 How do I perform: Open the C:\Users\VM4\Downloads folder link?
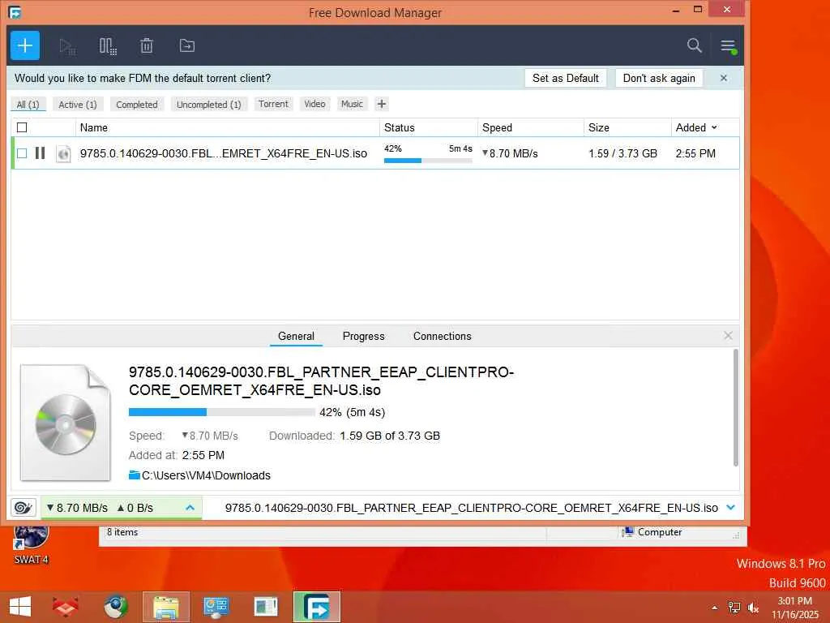[206, 475]
